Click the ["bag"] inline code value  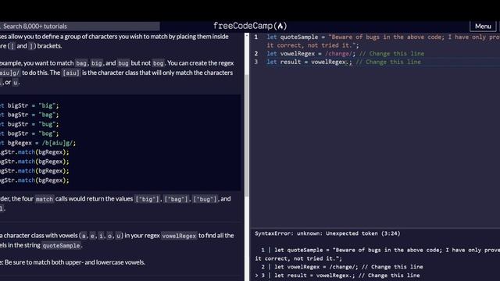click(x=177, y=199)
